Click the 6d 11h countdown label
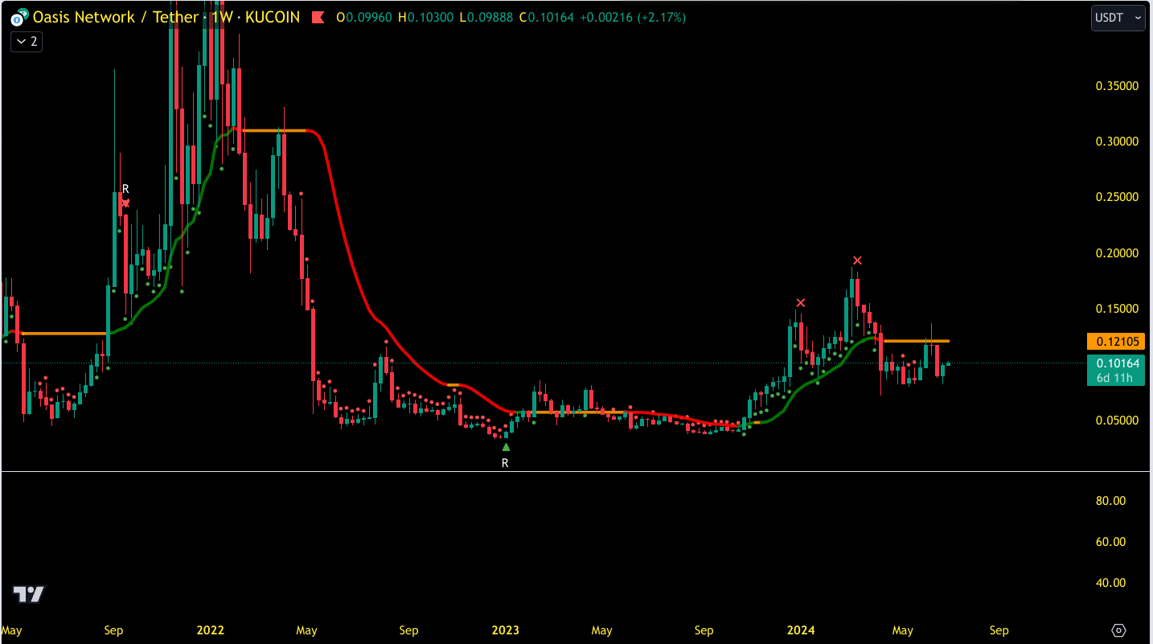The width and height of the screenshot is (1153, 644). (x=1114, y=378)
